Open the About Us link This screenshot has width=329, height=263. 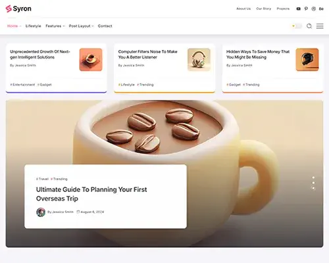click(x=243, y=9)
